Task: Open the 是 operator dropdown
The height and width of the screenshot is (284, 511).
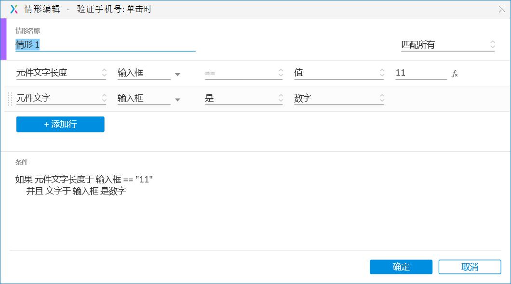Action: click(244, 98)
